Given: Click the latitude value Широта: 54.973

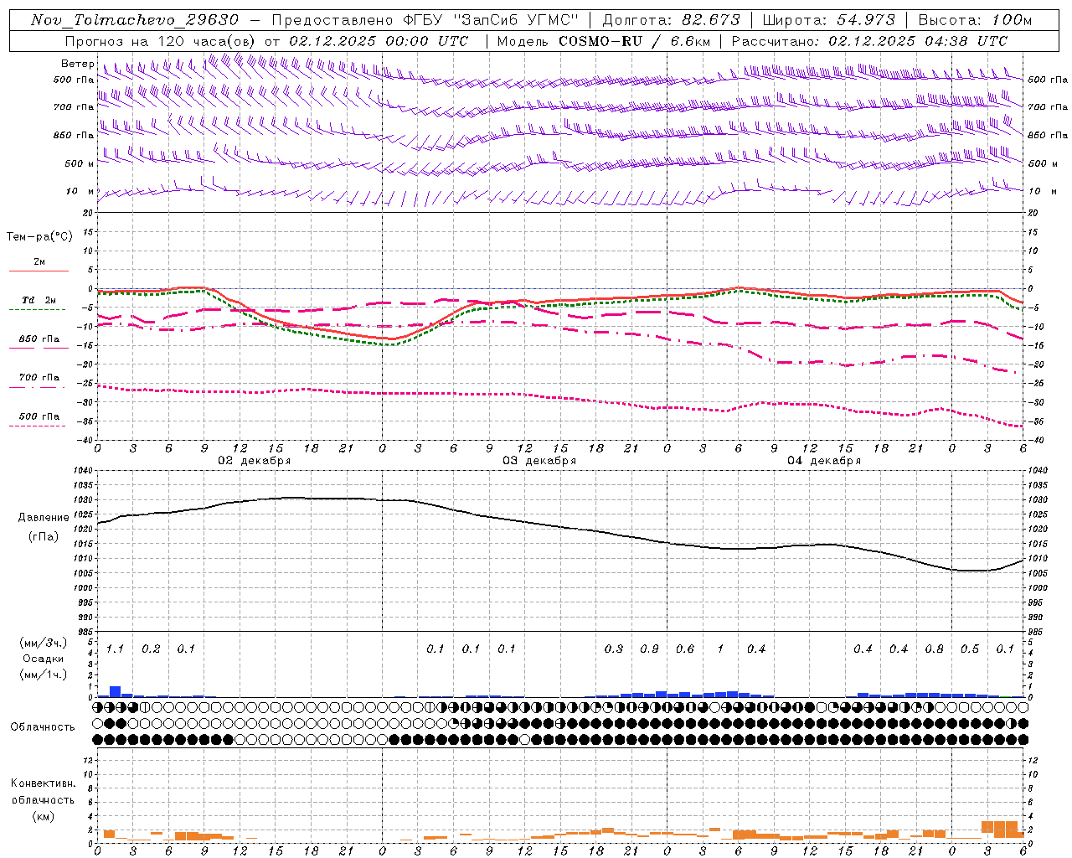Looking at the screenshot, I should click(828, 20).
